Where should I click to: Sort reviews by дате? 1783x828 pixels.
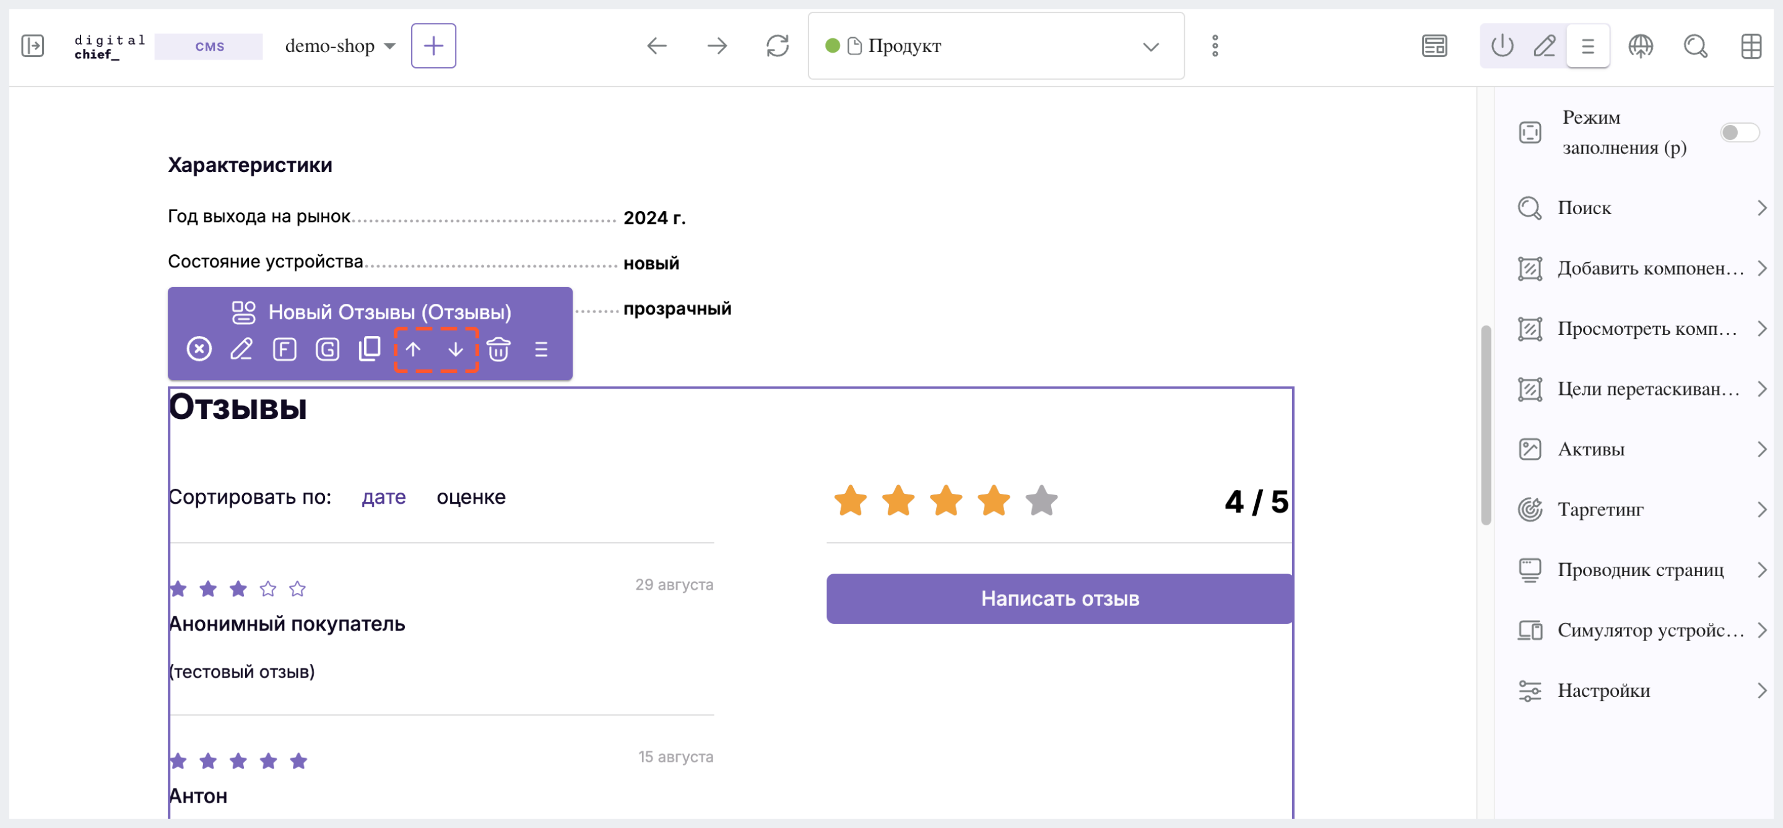tap(383, 497)
